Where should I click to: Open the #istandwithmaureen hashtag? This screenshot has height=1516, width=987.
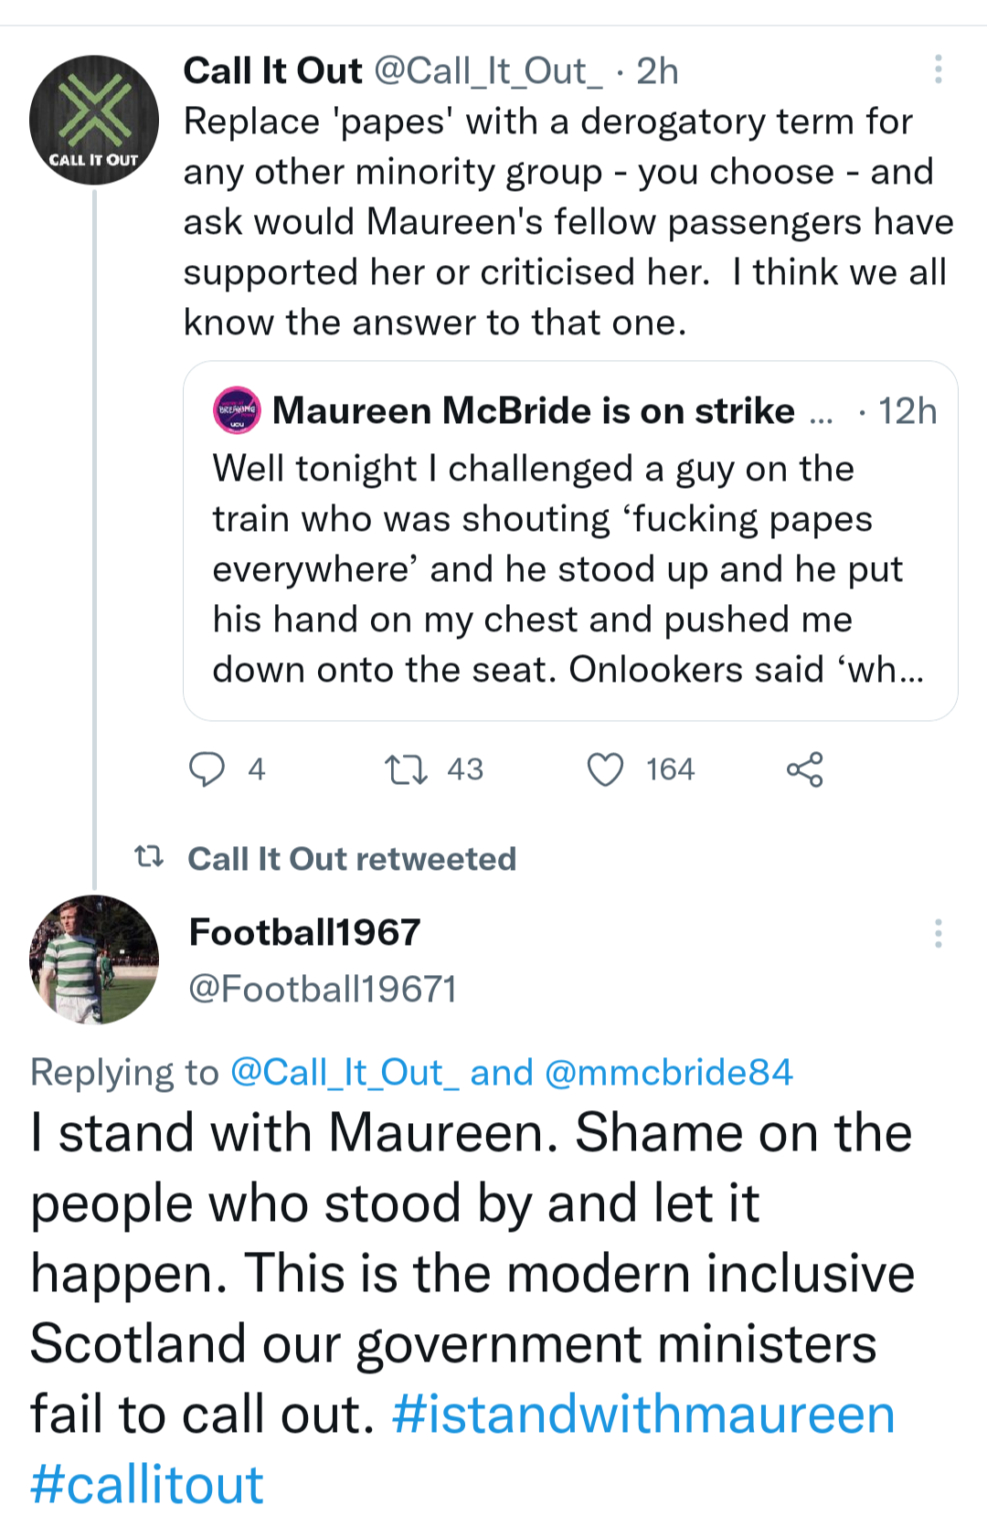coord(643,1414)
